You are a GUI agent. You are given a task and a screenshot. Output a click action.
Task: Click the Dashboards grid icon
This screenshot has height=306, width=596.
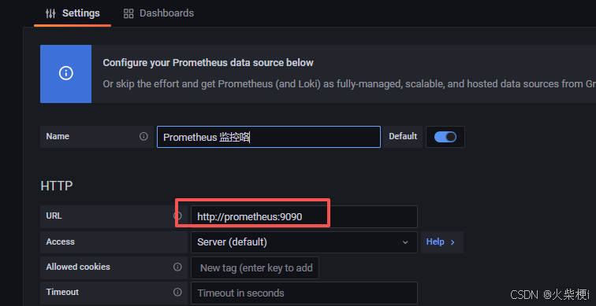click(129, 13)
